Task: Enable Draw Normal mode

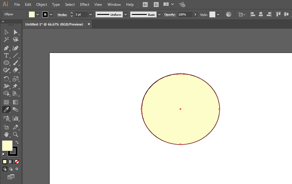Action: click(x=5, y=169)
